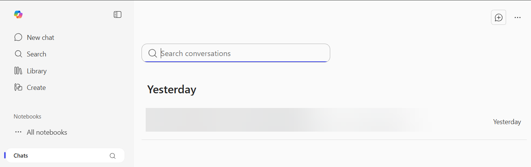Open the Library section from the sidebar
The width and height of the screenshot is (531, 167).
point(37,71)
